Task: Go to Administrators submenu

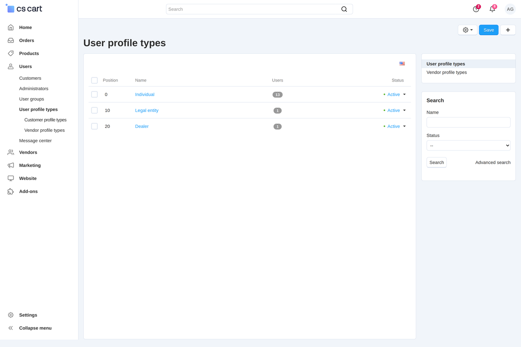Action: click(34, 88)
